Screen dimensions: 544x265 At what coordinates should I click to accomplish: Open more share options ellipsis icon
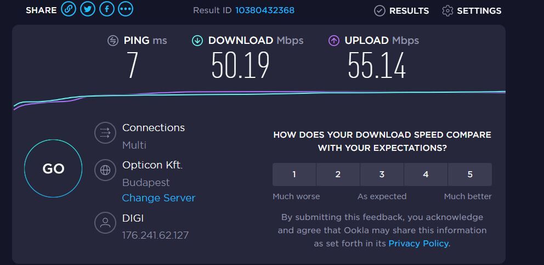tap(126, 9)
